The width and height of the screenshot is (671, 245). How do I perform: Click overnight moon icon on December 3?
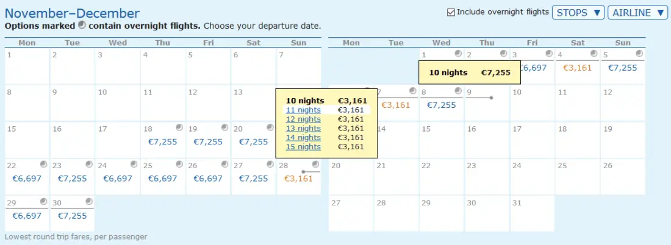click(x=549, y=54)
